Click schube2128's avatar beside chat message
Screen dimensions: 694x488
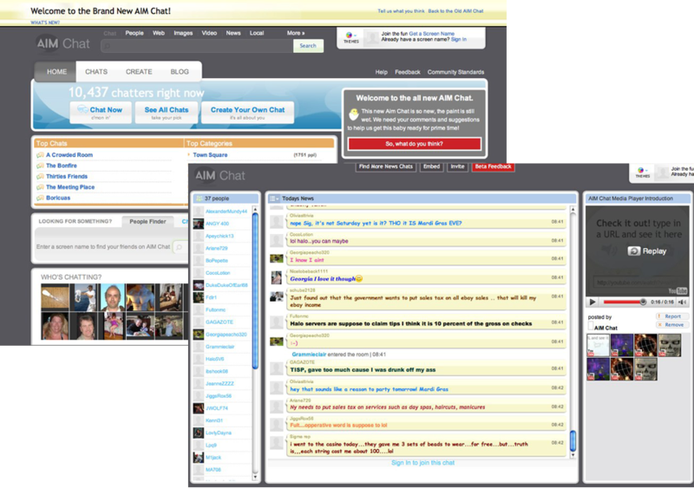click(x=277, y=296)
